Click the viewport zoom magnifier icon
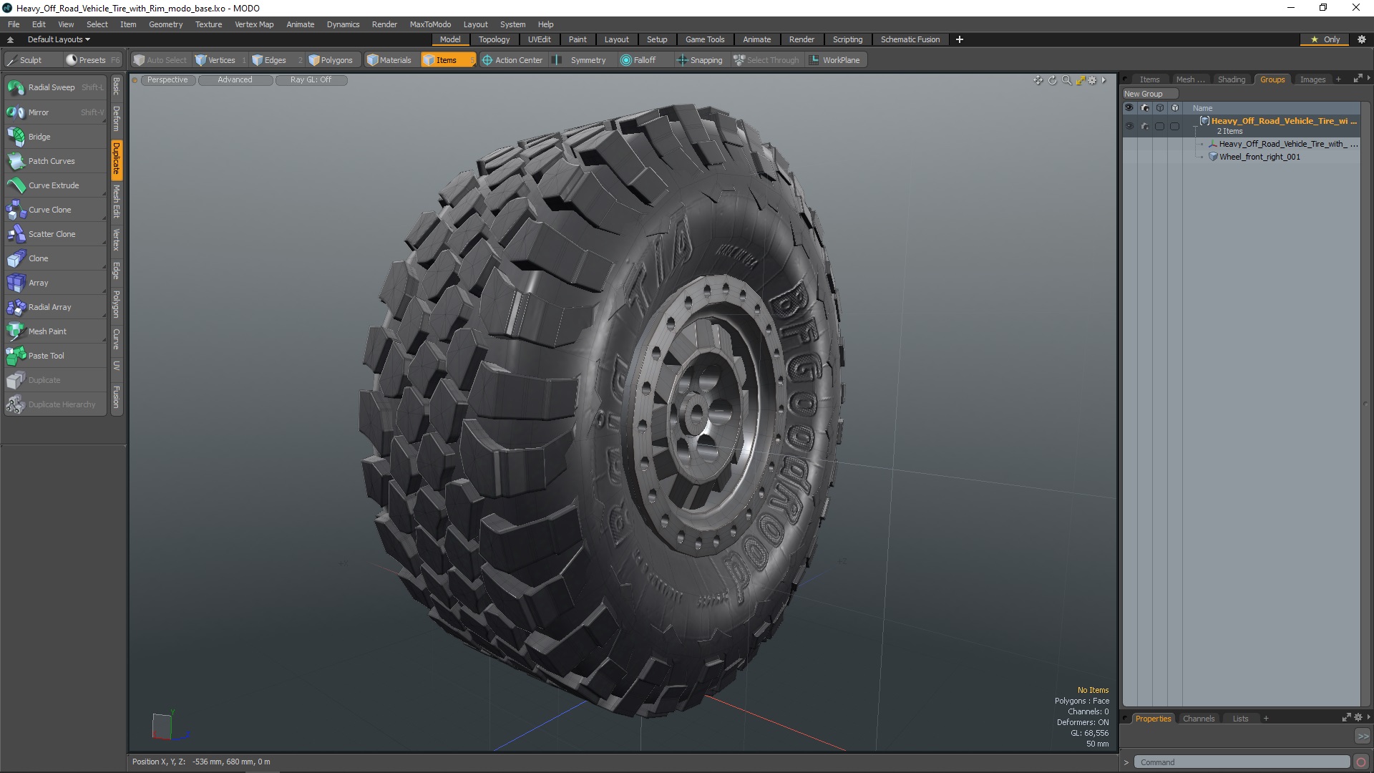This screenshot has height=773, width=1374. pos(1066,80)
